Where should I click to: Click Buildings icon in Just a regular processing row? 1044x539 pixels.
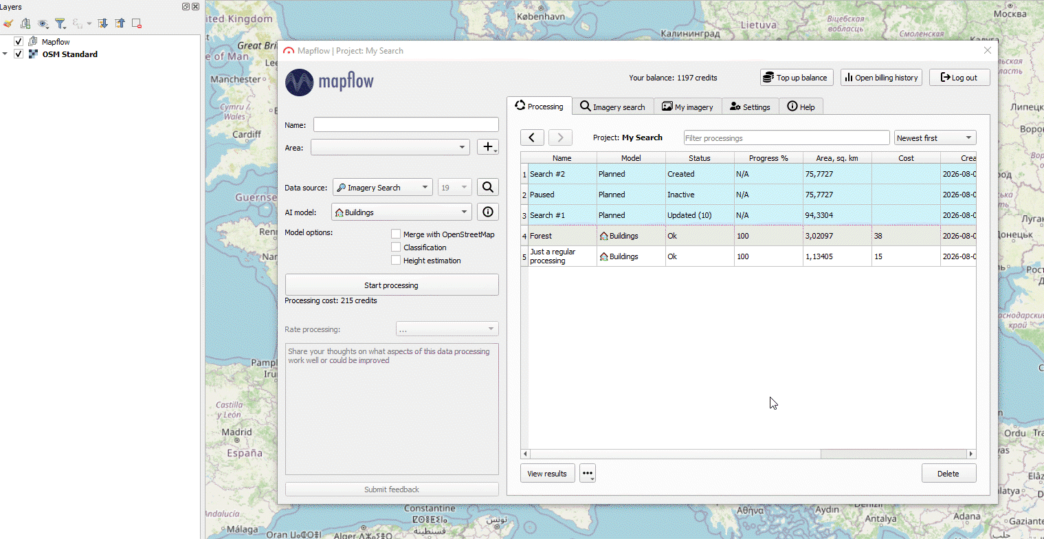pyautogui.click(x=604, y=256)
